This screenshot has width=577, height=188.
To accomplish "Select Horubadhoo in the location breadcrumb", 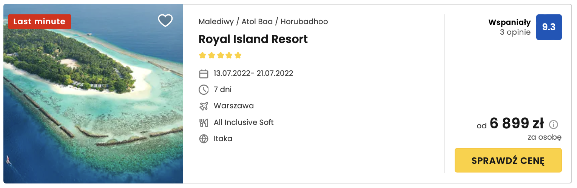I will coord(304,22).
